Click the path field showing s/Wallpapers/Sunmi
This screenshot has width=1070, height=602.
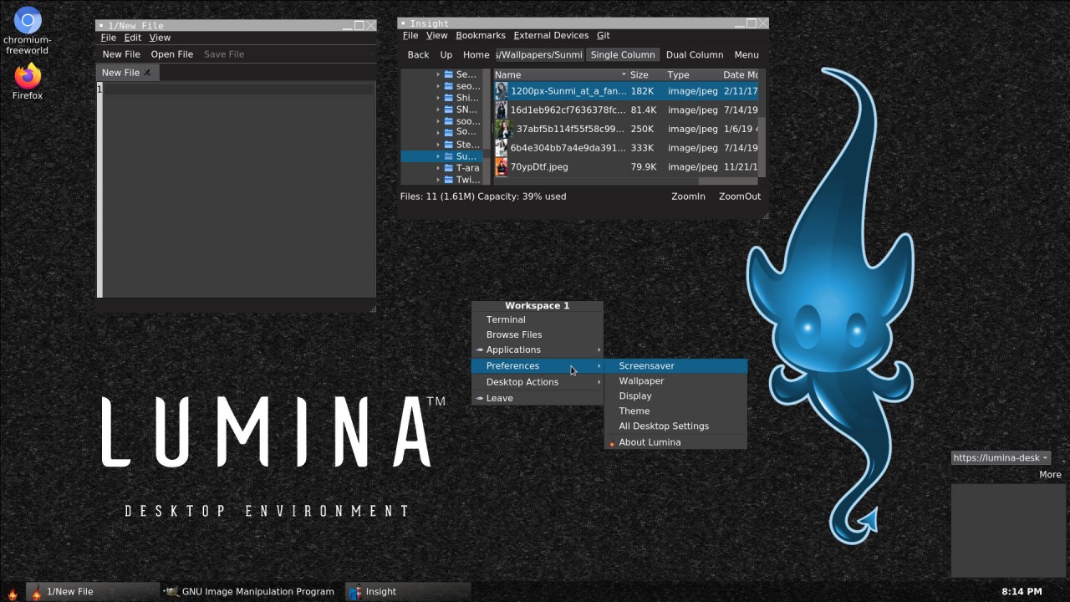(539, 55)
